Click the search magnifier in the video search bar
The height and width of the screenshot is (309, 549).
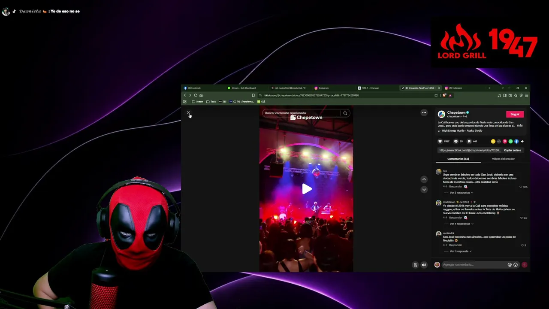coord(345,113)
